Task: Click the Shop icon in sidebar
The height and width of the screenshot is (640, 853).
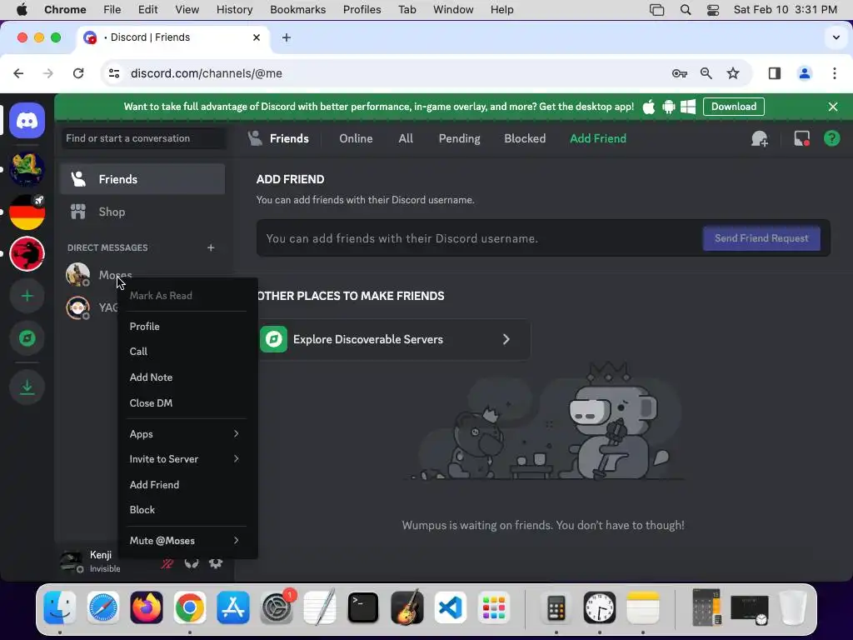Action: (77, 212)
